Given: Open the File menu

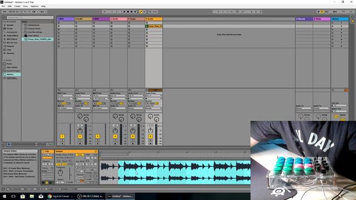Looking at the screenshot, I should coord(3,6).
